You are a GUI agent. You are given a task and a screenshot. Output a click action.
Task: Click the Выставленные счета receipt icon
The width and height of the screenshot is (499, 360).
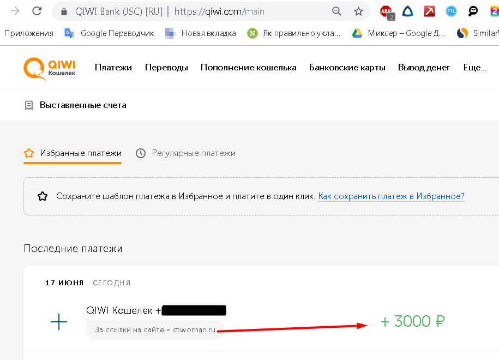click(x=29, y=105)
